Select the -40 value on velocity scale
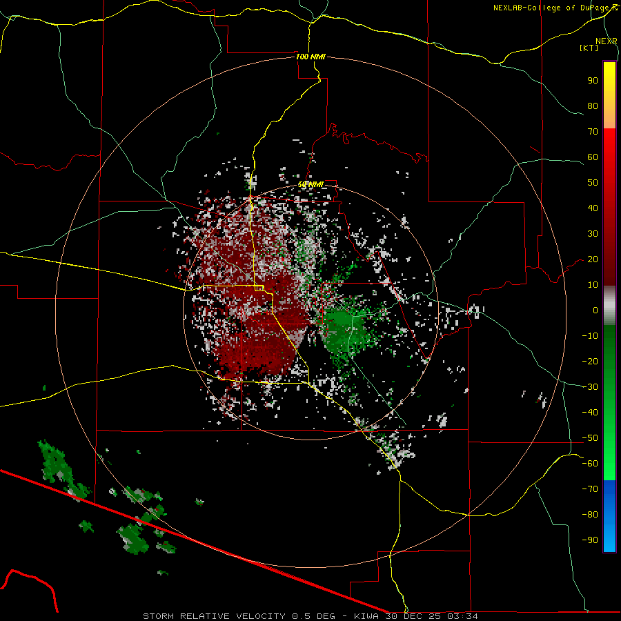The height and width of the screenshot is (621, 621). coord(590,413)
